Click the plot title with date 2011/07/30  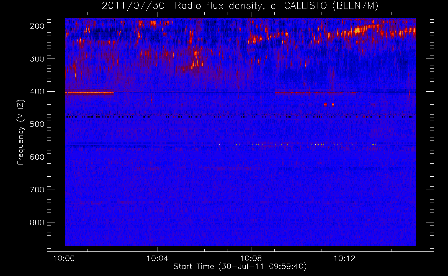tap(240, 6)
